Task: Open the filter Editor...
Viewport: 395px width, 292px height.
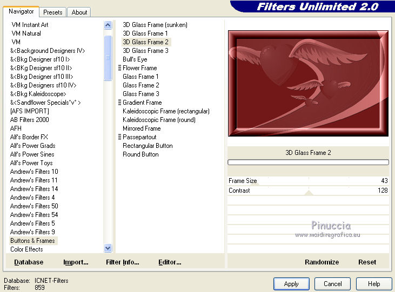Action: [x=170, y=262]
